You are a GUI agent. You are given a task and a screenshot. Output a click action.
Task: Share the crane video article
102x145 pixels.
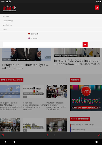(x=2, y=97)
